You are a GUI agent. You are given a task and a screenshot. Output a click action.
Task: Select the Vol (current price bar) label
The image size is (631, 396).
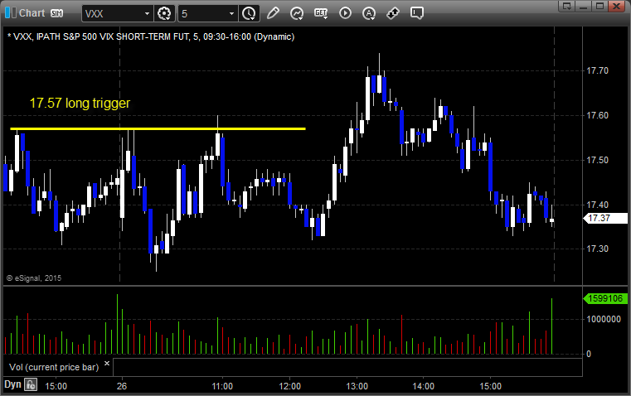pyautogui.click(x=54, y=367)
